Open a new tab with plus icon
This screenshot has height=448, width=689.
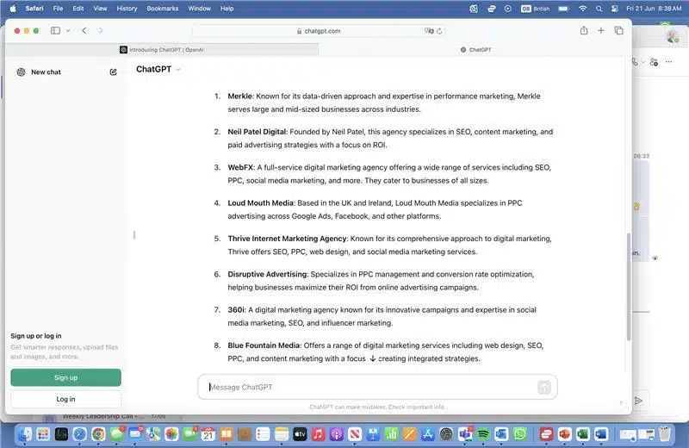coord(600,30)
